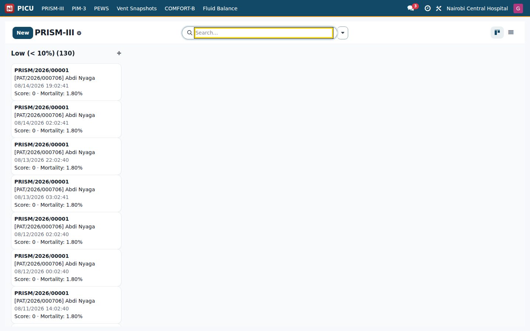Open the card dated 08/12/2026 02:02:40
The height and width of the screenshot is (331, 530).
click(x=66, y=231)
